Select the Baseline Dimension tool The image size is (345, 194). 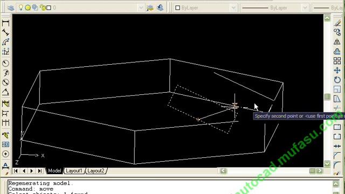pos(6,113)
